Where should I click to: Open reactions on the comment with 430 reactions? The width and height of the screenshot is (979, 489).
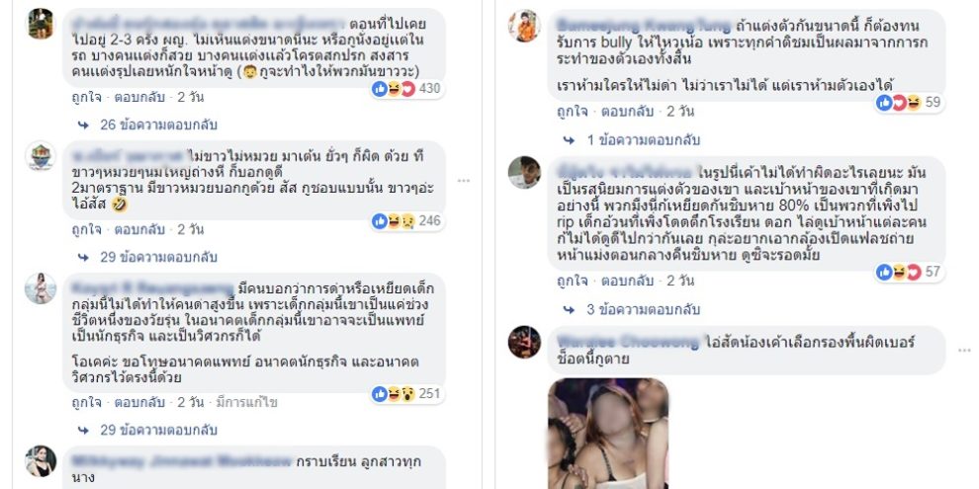pos(406,89)
